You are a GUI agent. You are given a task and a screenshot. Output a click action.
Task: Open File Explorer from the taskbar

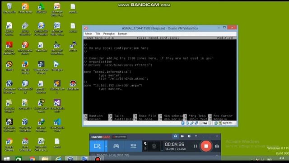[45, 159]
